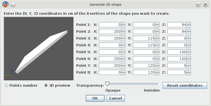The width and height of the screenshot is (211, 106).
Task: Click the Sweet Home 3D app icon
Action: click(5, 4)
